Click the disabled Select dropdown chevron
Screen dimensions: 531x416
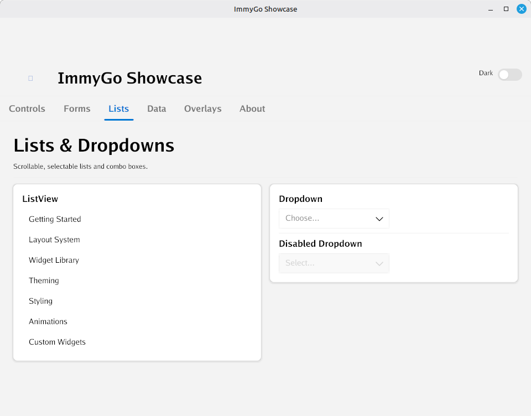point(379,263)
